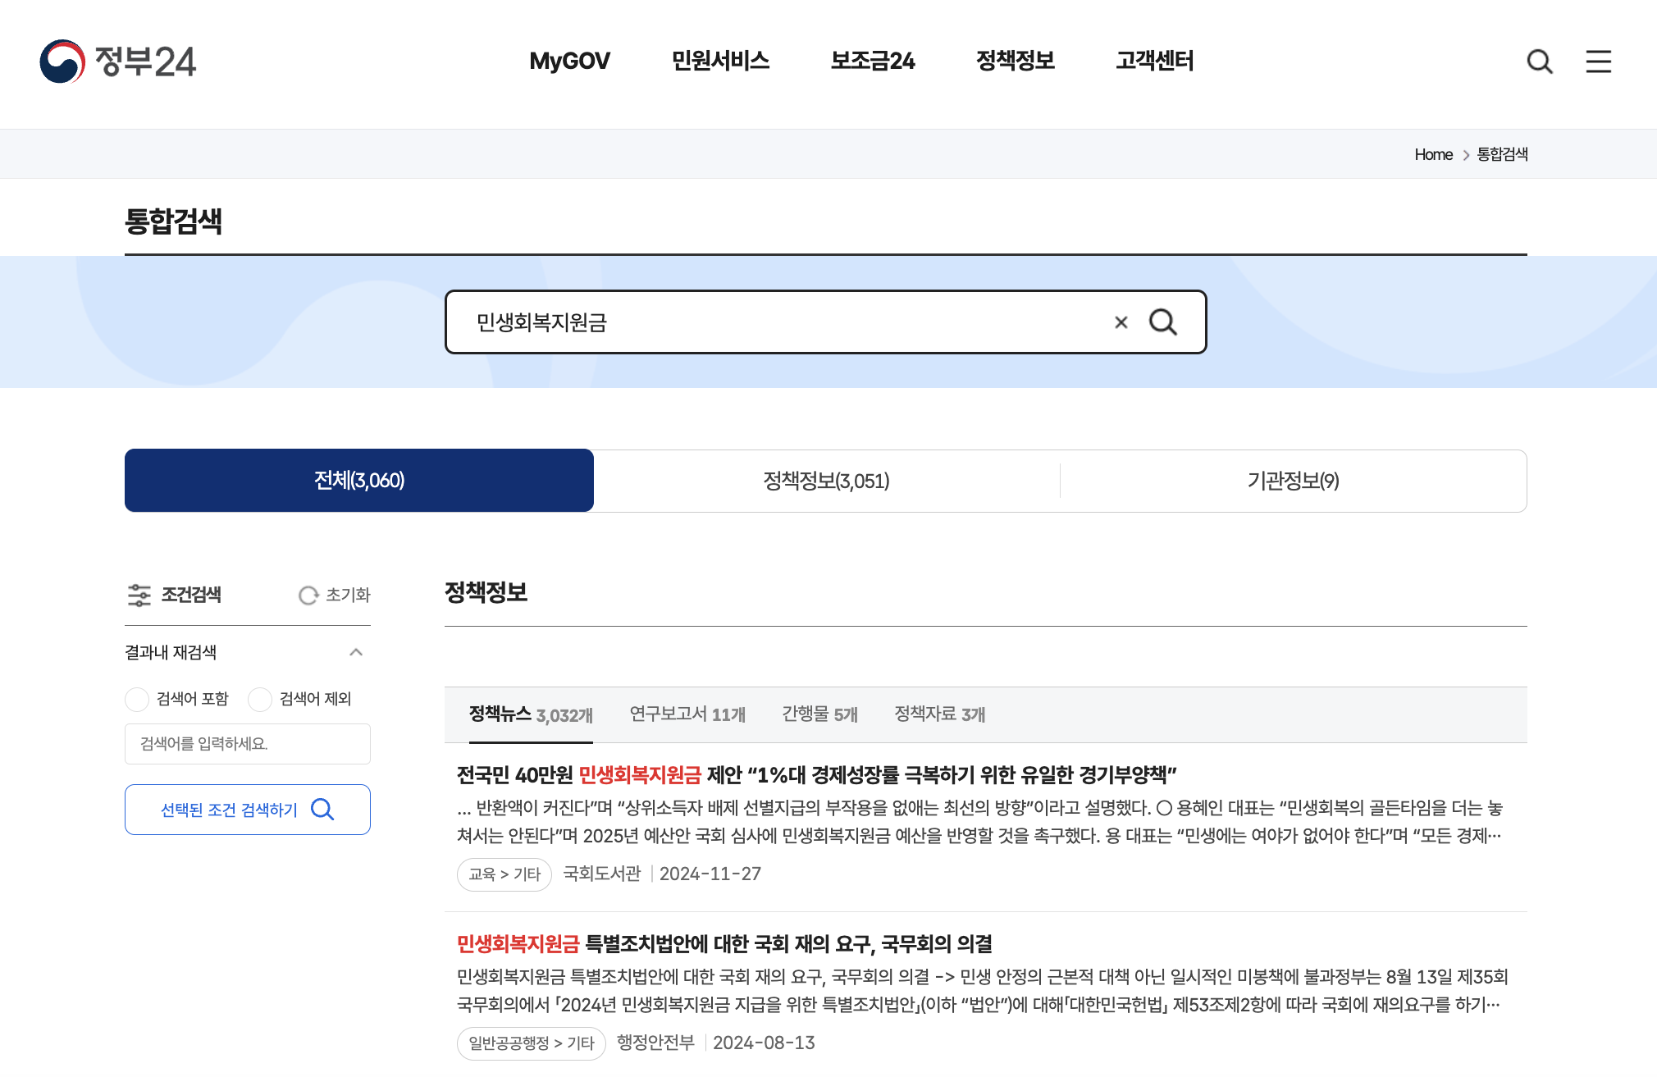Open the header search magnifier icon

tap(1540, 62)
